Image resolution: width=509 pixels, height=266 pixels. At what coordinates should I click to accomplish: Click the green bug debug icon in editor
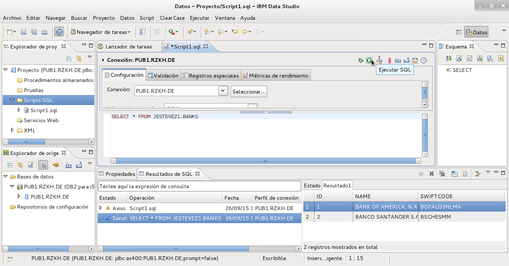click(x=360, y=60)
